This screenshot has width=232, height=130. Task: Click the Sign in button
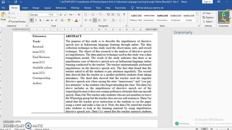coord(207,2)
